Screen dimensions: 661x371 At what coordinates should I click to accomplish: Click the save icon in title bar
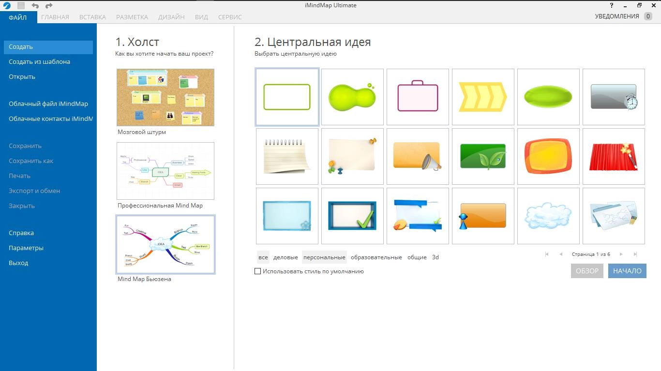point(21,6)
